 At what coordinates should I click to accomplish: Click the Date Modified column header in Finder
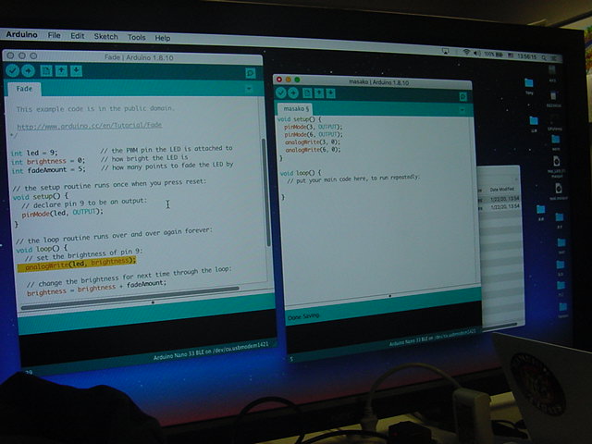coord(501,189)
